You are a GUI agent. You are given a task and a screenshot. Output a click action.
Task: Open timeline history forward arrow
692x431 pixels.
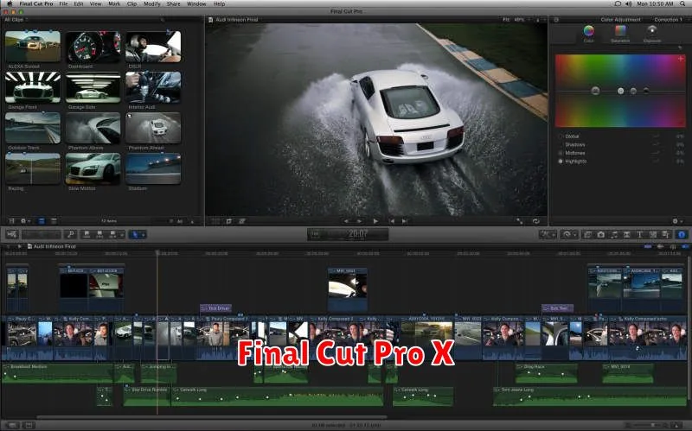pyautogui.click(x=19, y=246)
